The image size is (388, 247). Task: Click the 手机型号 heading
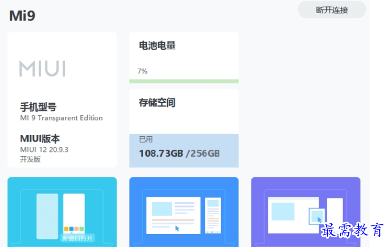click(38, 107)
